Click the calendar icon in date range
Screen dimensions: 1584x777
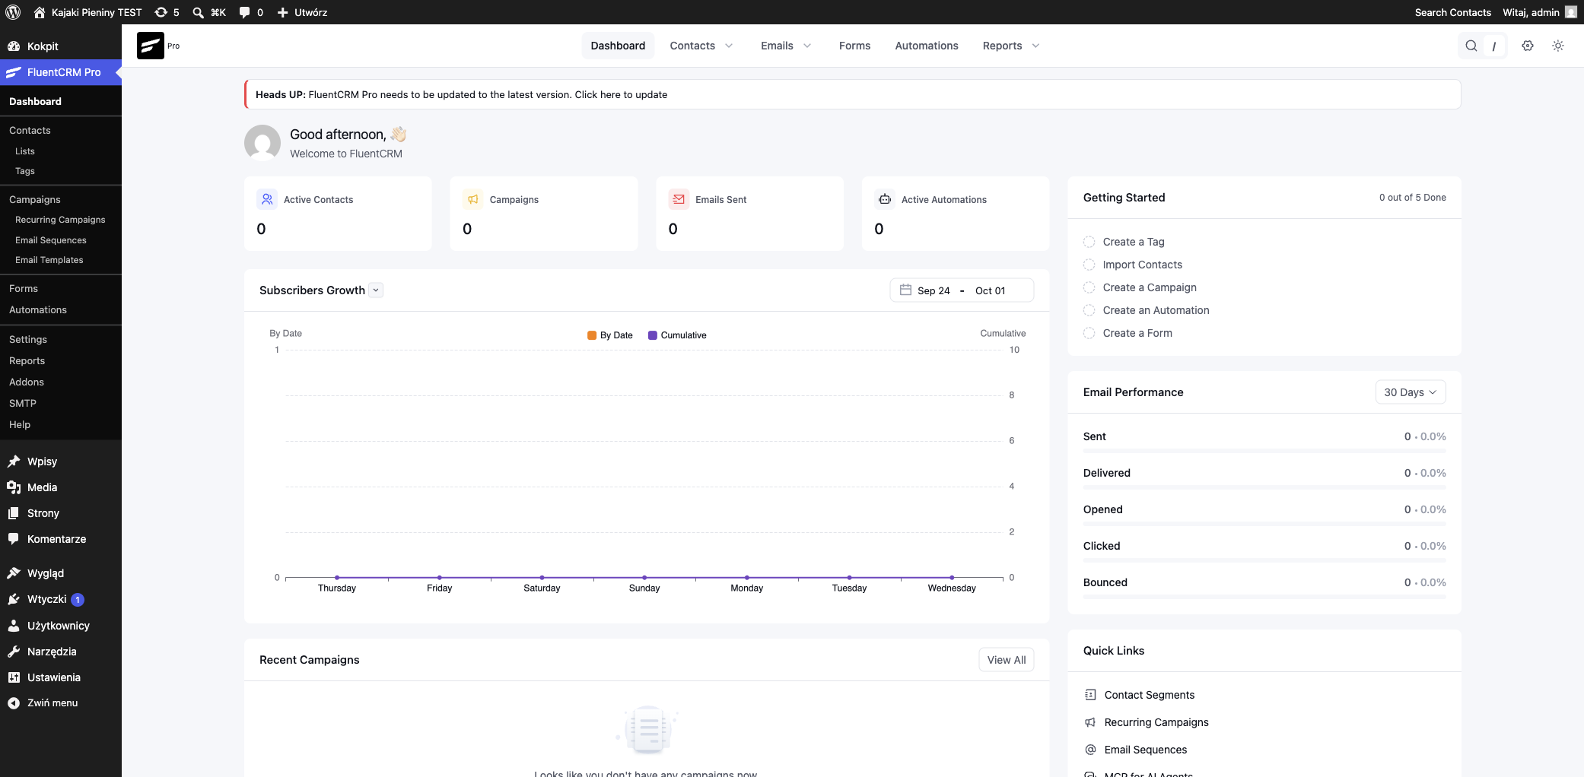[x=905, y=290]
